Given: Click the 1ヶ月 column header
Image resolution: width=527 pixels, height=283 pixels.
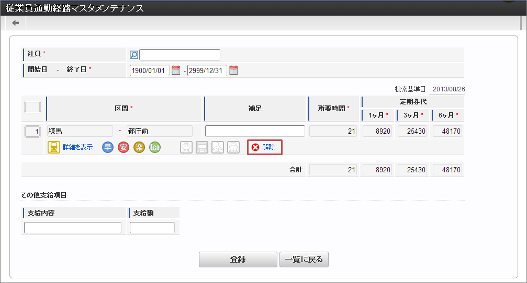Looking at the screenshot, I should 378,115.
